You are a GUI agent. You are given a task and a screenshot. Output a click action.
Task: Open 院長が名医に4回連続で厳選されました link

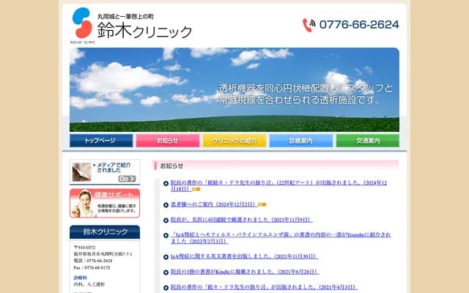pos(241,220)
